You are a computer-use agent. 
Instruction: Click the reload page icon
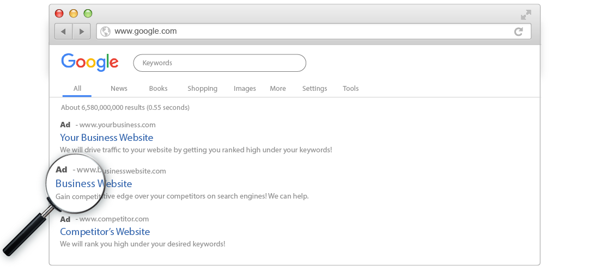pyautogui.click(x=518, y=32)
